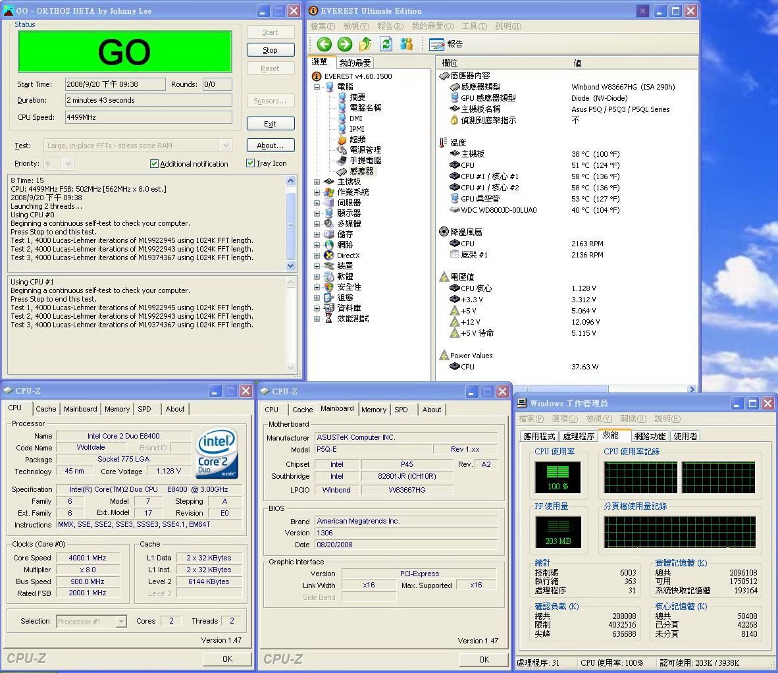Open the 檔案(F) menu in Task Manager
Viewport: 778px width, 673px height.
click(531, 419)
